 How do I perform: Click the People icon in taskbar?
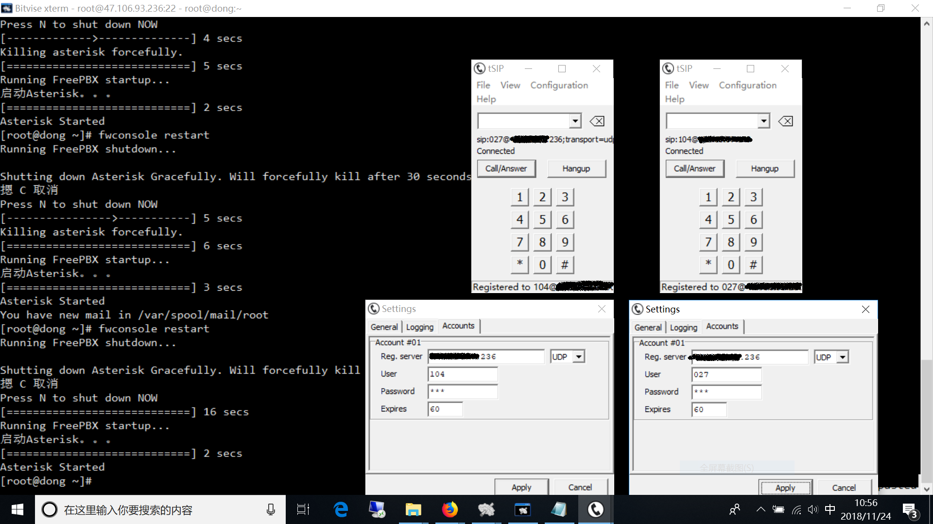coord(735,509)
